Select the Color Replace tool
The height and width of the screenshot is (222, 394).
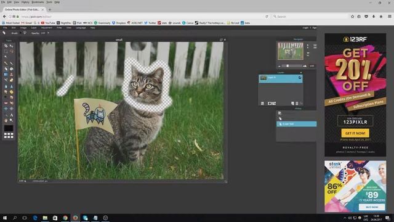[6, 80]
